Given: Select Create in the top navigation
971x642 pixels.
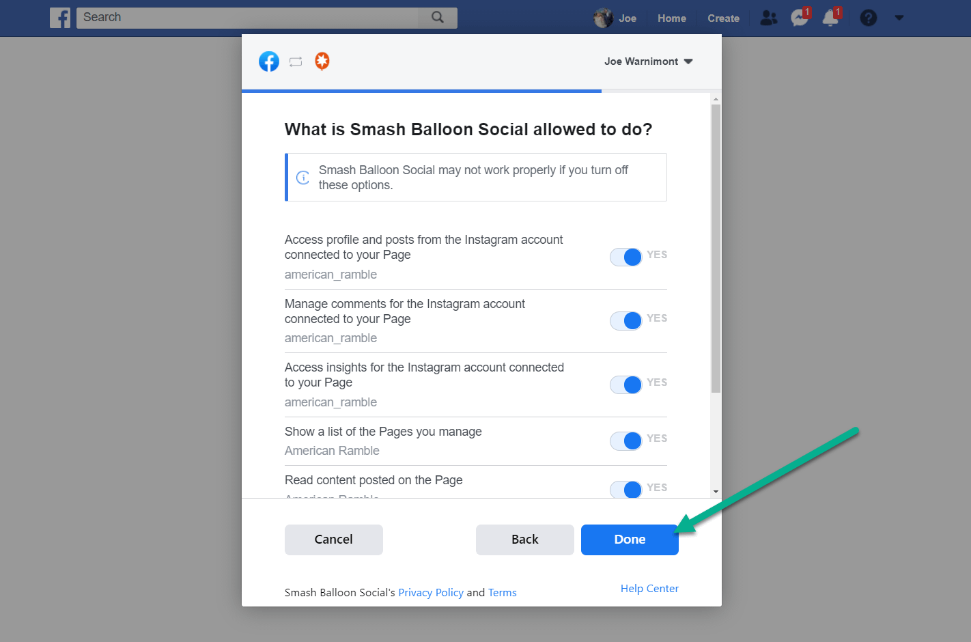Looking at the screenshot, I should [723, 18].
